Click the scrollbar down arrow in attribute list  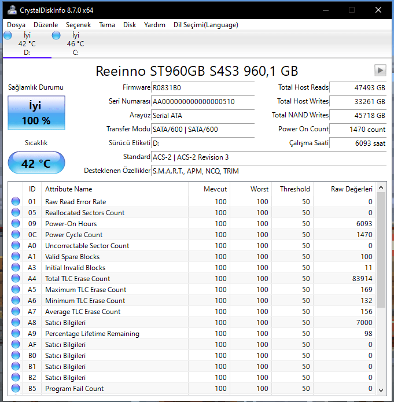tap(381, 389)
